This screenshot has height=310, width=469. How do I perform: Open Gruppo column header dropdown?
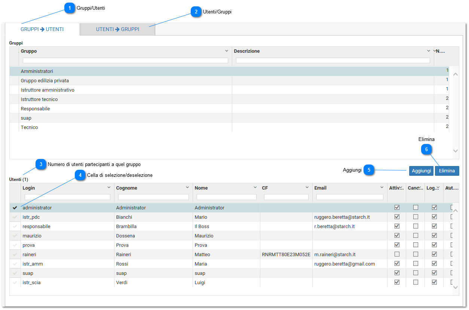(x=227, y=51)
